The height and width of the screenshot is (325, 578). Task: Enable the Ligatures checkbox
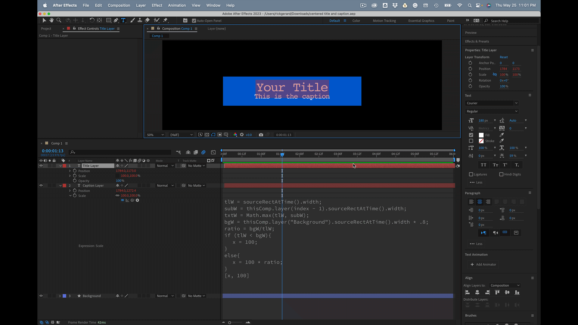click(471, 174)
